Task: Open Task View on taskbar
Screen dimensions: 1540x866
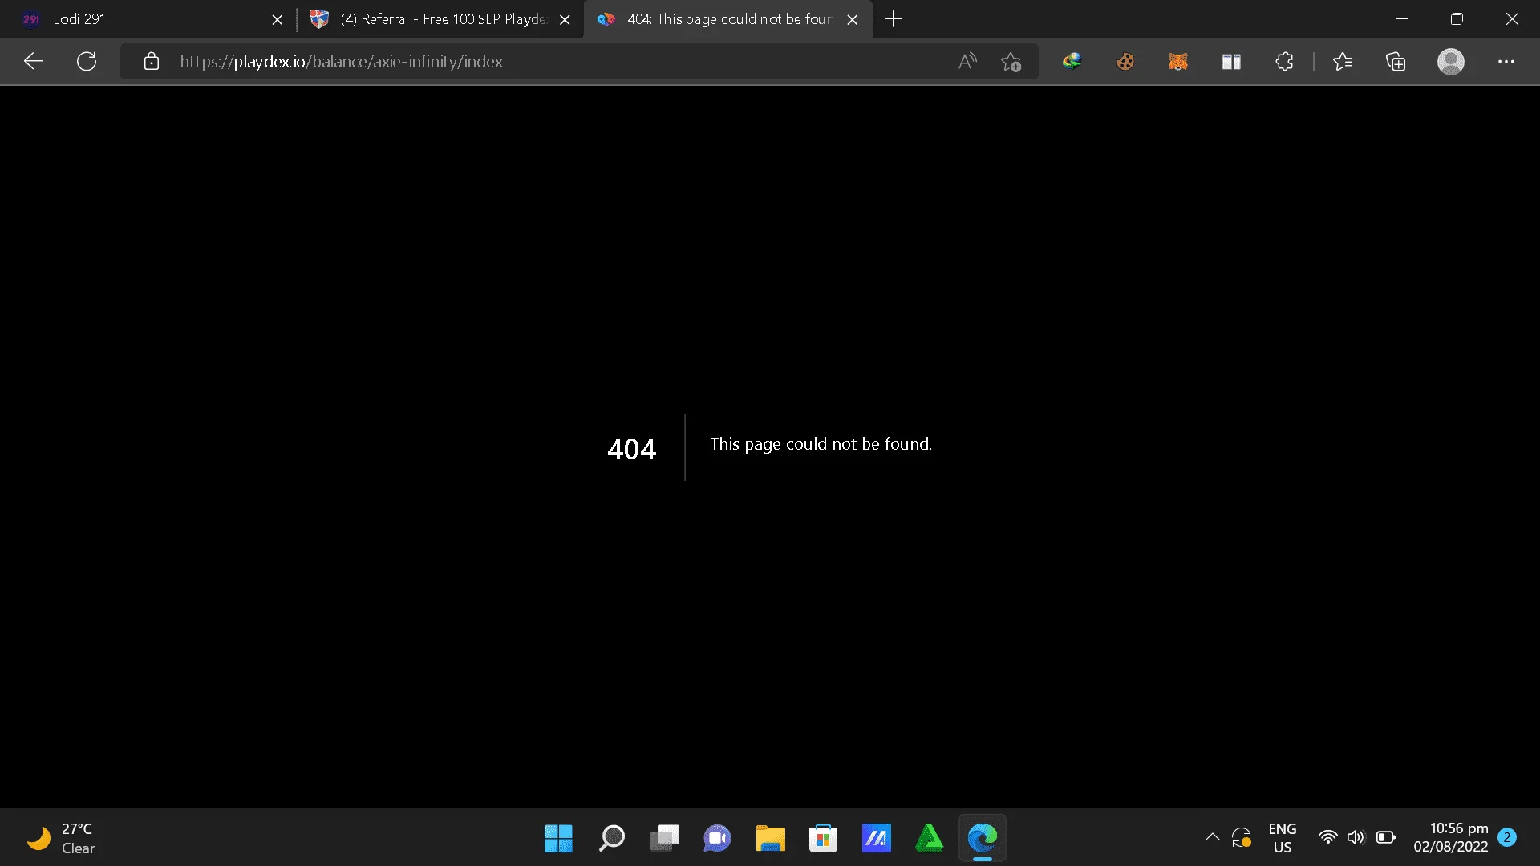Action: [664, 839]
